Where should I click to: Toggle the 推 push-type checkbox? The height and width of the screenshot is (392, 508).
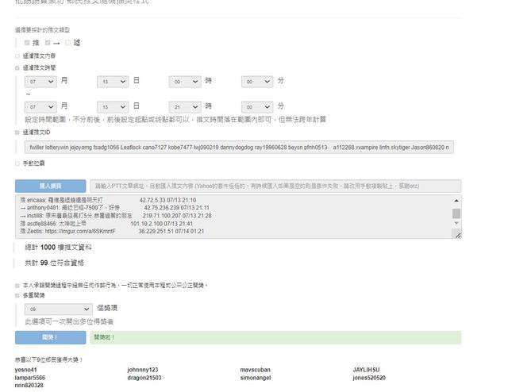coord(27,42)
